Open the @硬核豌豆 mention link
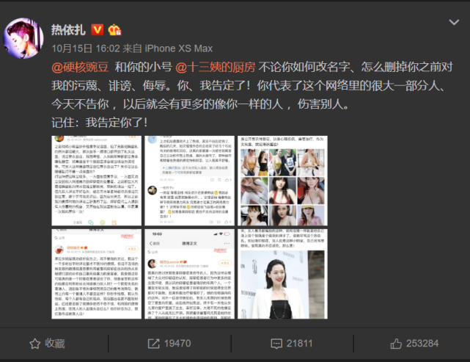 (x=80, y=67)
